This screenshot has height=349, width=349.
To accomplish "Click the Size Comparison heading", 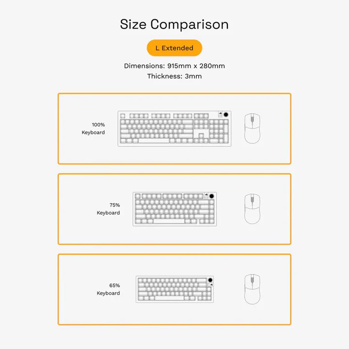I will coord(174,24).
